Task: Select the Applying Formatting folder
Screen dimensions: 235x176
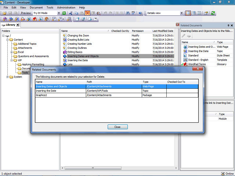Action: click(33, 65)
